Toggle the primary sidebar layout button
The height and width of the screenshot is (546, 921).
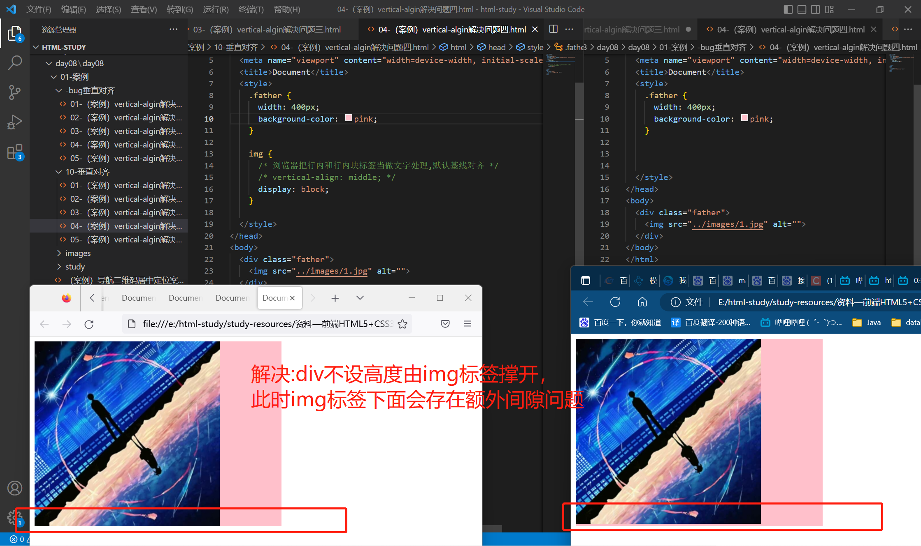click(788, 9)
